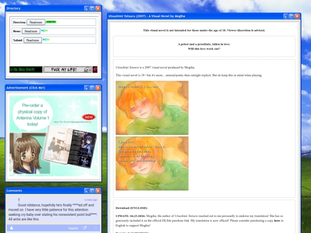The image size is (311, 233).
Task: Click 'Advertisement (Click Me!)' title bar text
Action: point(26,88)
